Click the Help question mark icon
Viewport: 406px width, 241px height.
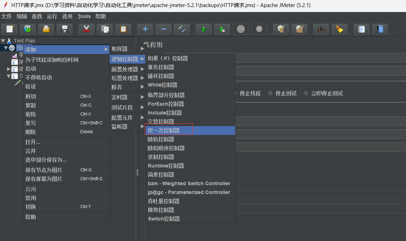380,29
